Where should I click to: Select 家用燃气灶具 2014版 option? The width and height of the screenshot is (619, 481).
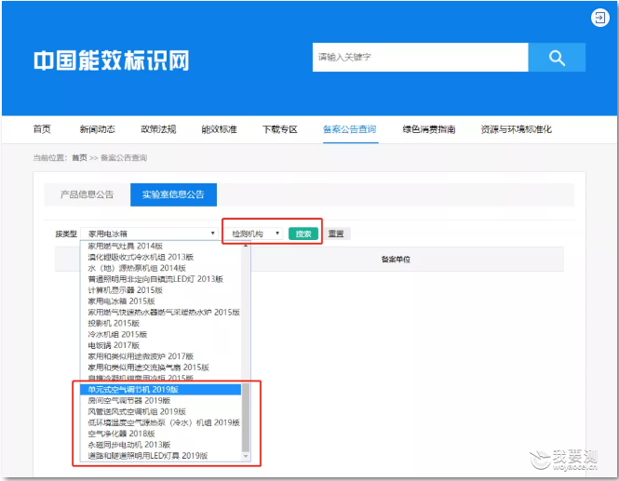click(x=161, y=247)
